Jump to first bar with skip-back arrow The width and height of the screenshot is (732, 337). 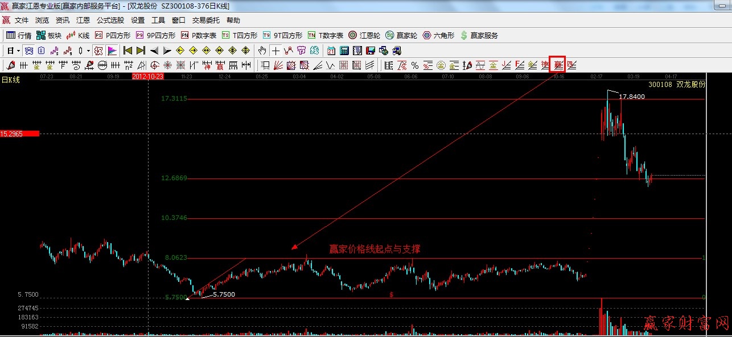coord(128,51)
